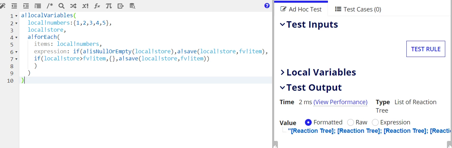This screenshot has width=452, height=148.
Task: Collapse the Test Output section
Action: click(x=283, y=88)
